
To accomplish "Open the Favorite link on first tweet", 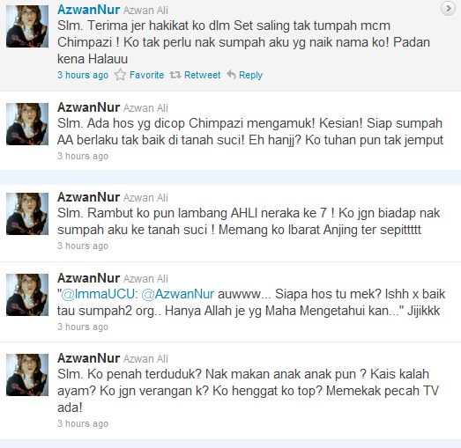I will (x=146, y=75).
